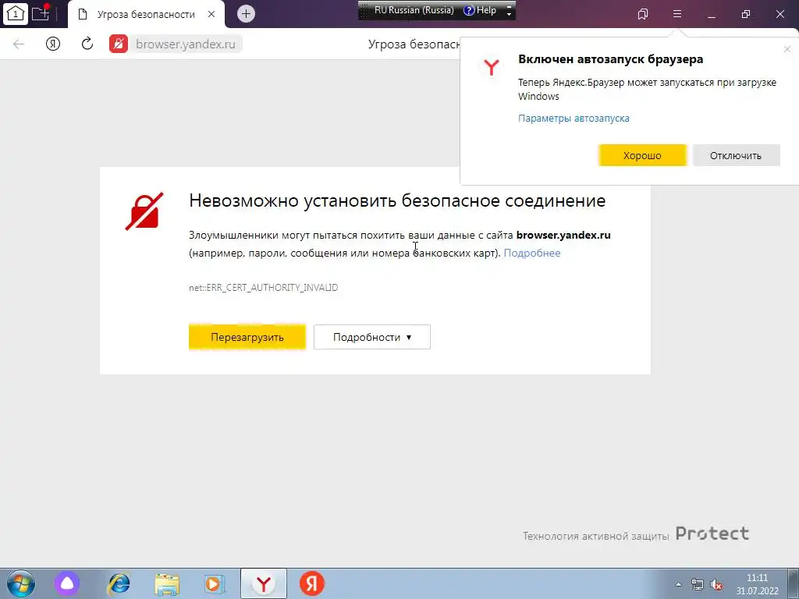
Task: Open the tab counter home icon
Action: tap(15, 13)
